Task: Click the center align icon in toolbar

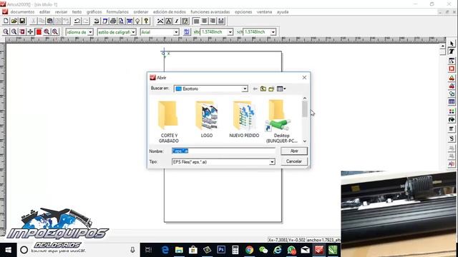Action: (205, 21)
